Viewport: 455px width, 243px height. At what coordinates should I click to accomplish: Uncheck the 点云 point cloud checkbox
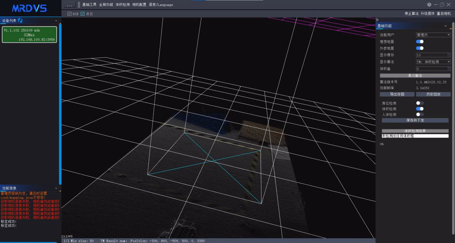coord(82,14)
